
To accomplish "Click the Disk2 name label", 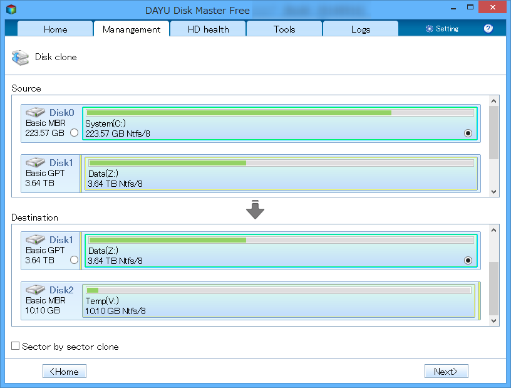I will (61, 290).
